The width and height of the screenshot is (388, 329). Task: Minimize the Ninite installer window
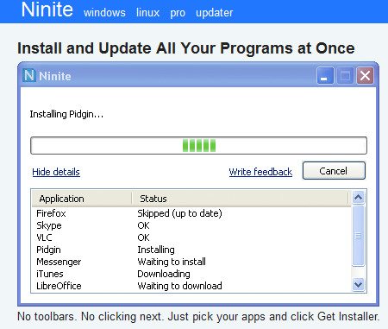click(325, 76)
